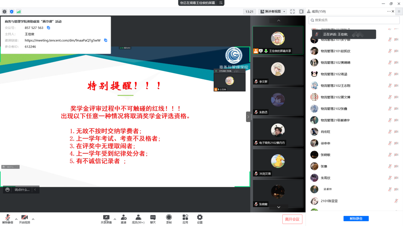Copy the meeting number 857 527 563
Screen dimensions: 403x226
[x=49, y=28]
